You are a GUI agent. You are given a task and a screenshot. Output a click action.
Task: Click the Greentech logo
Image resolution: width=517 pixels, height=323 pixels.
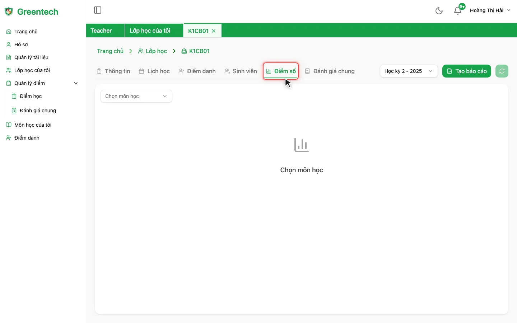pos(32,12)
